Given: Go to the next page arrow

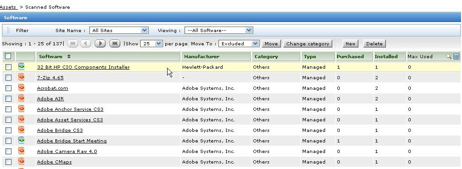Looking at the screenshot, I should [100, 44].
